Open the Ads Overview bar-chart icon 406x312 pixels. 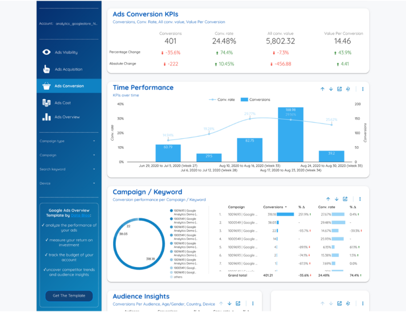(46, 117)
